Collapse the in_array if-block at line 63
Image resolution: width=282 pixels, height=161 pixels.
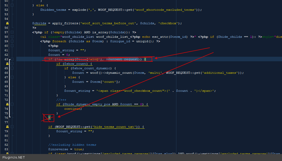(x=12, y=59)
